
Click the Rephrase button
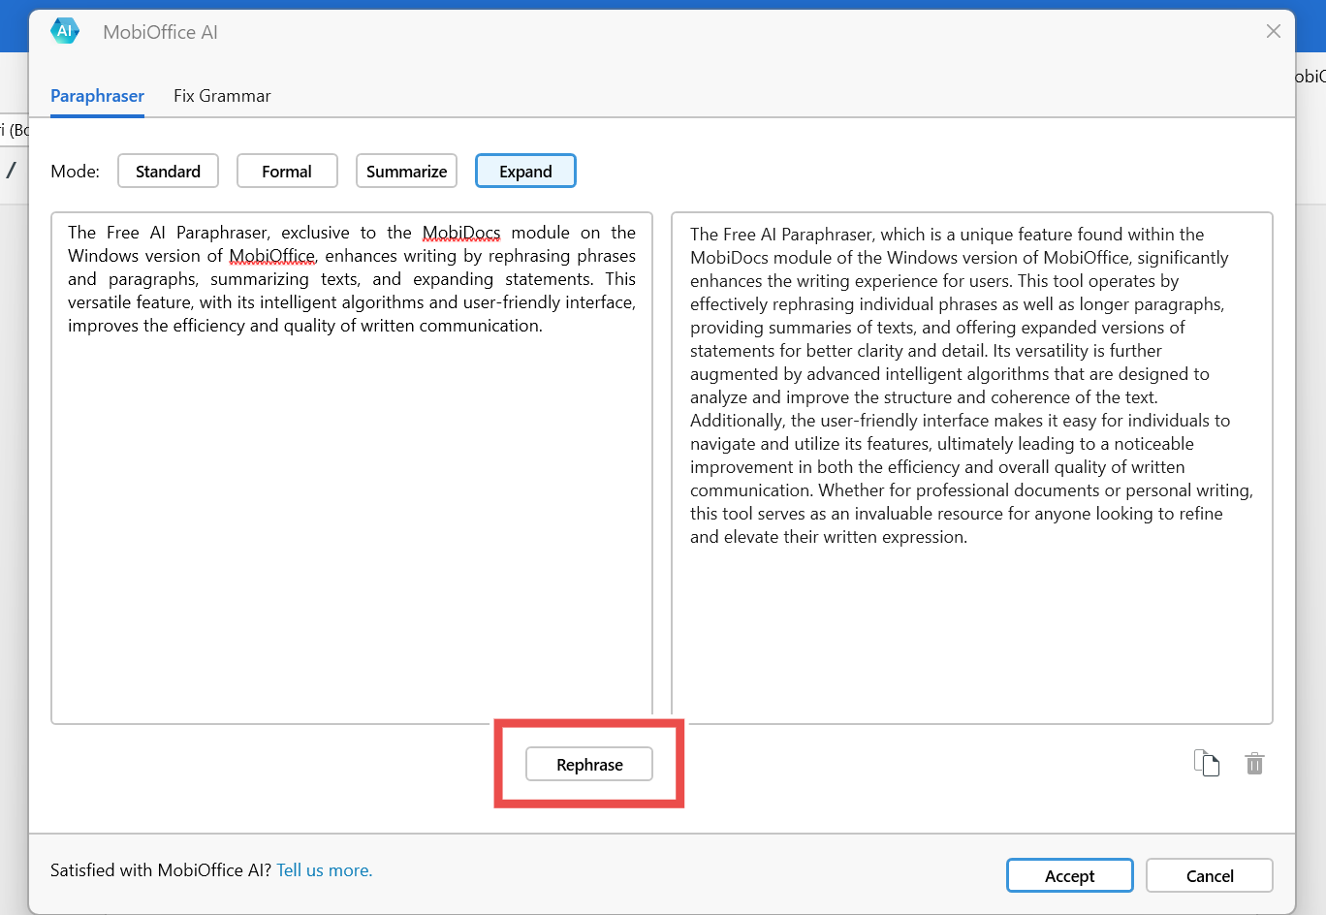tap(589, 764)
